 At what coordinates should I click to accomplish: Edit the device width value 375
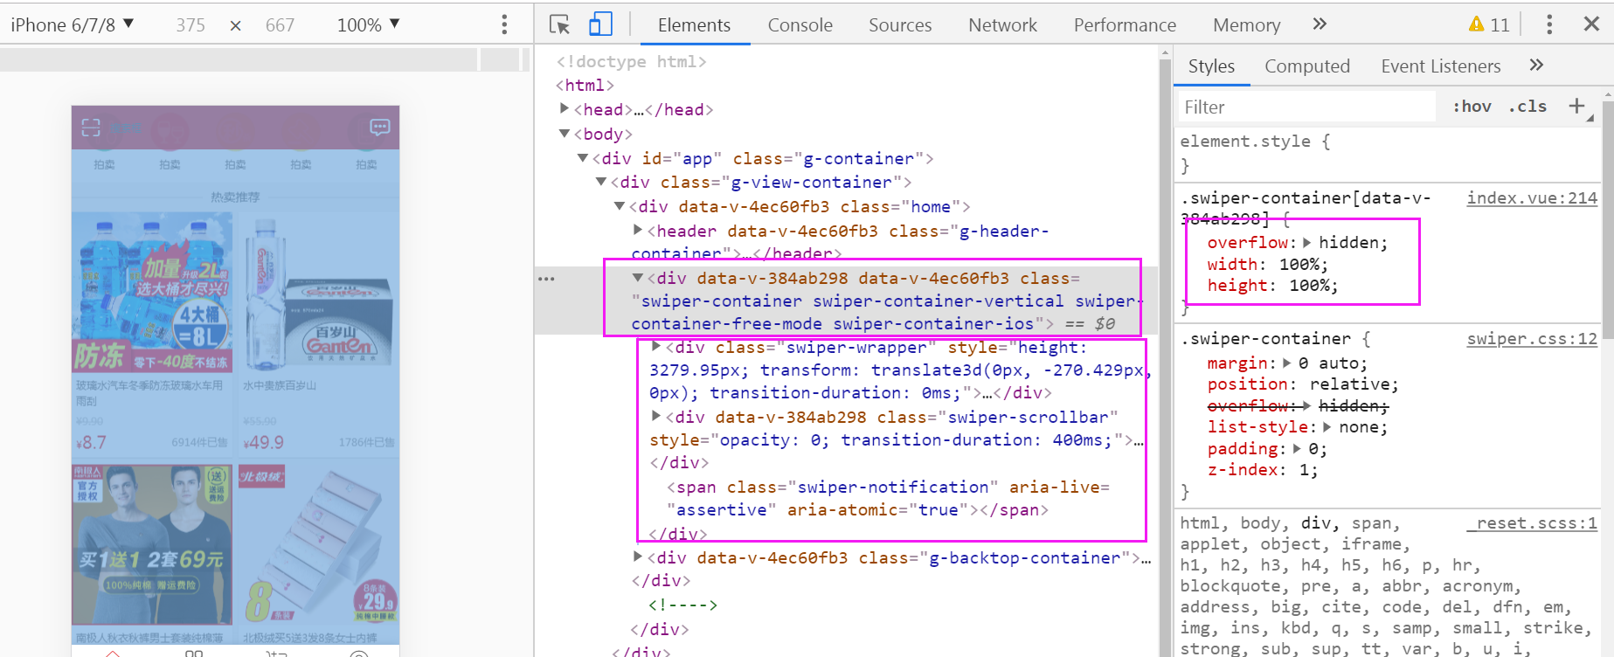[190, 25]
